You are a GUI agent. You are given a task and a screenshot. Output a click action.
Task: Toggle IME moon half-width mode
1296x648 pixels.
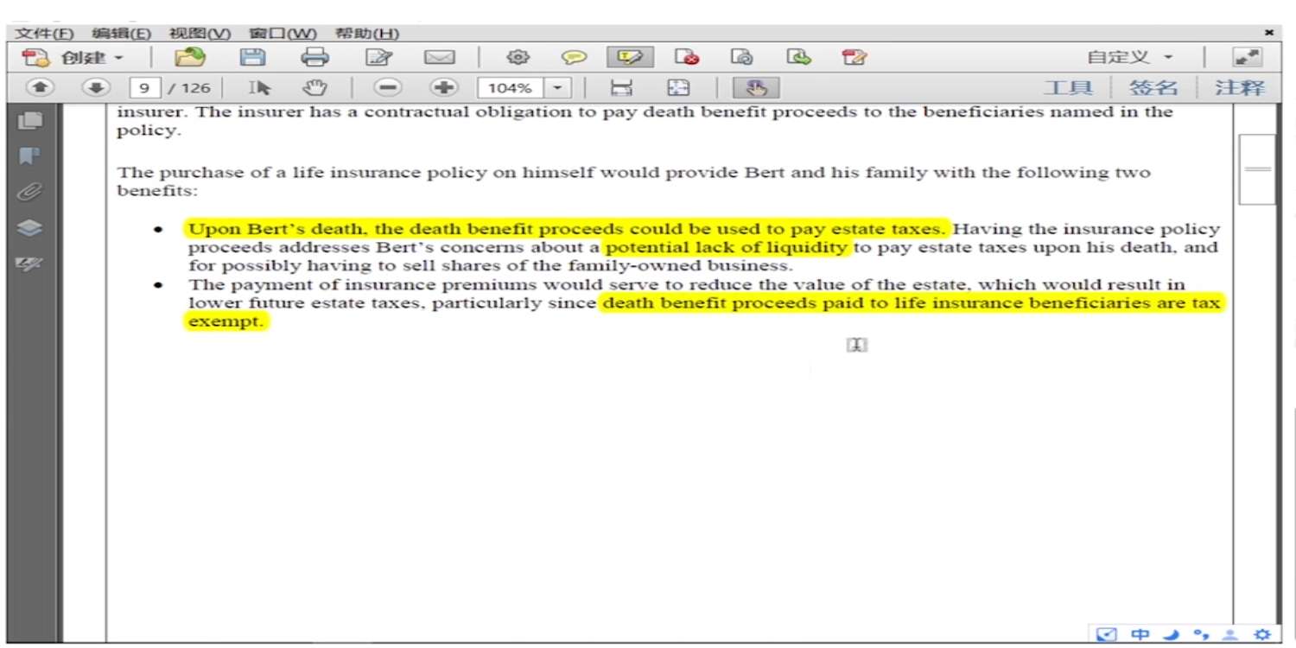point(1171,635)
